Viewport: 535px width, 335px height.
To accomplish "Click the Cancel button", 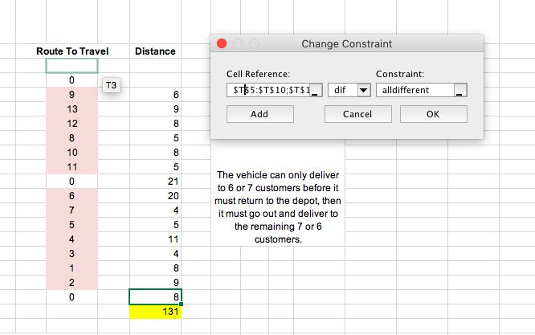I will pyautogui.click(x=358, y=114).
